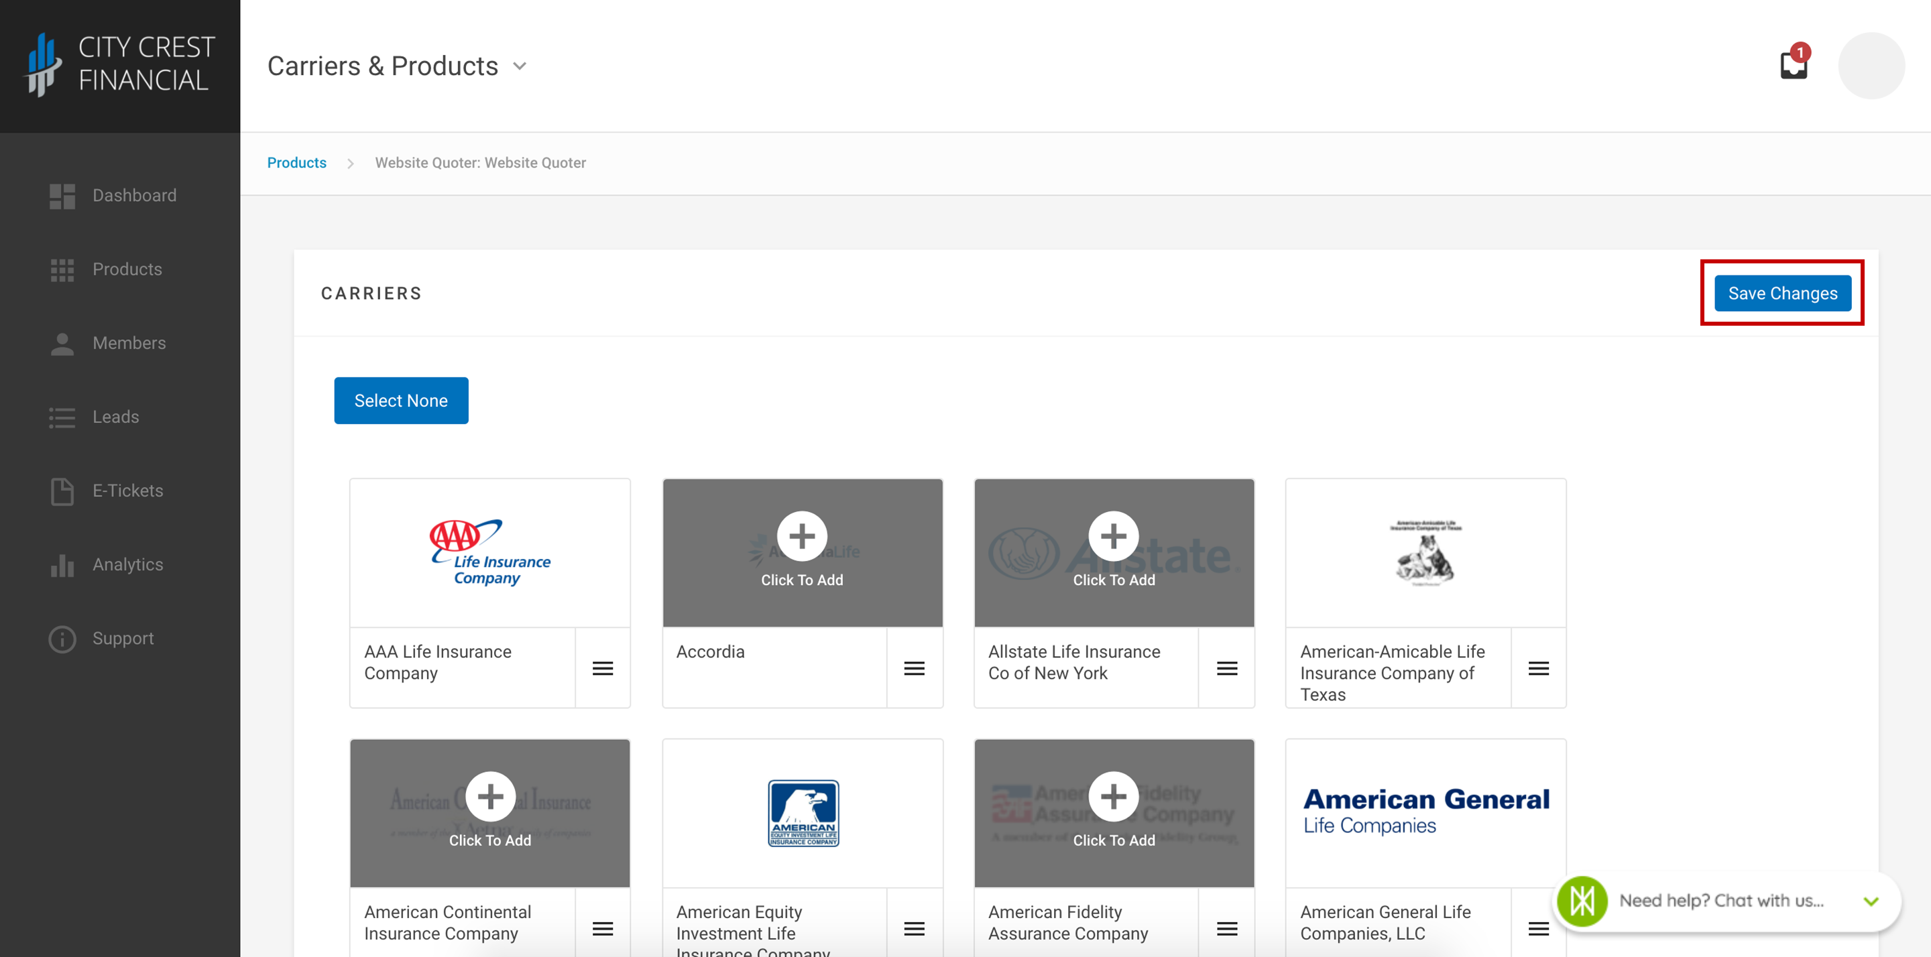
Task: Click the Members person icon
Action: click(62, 343)
